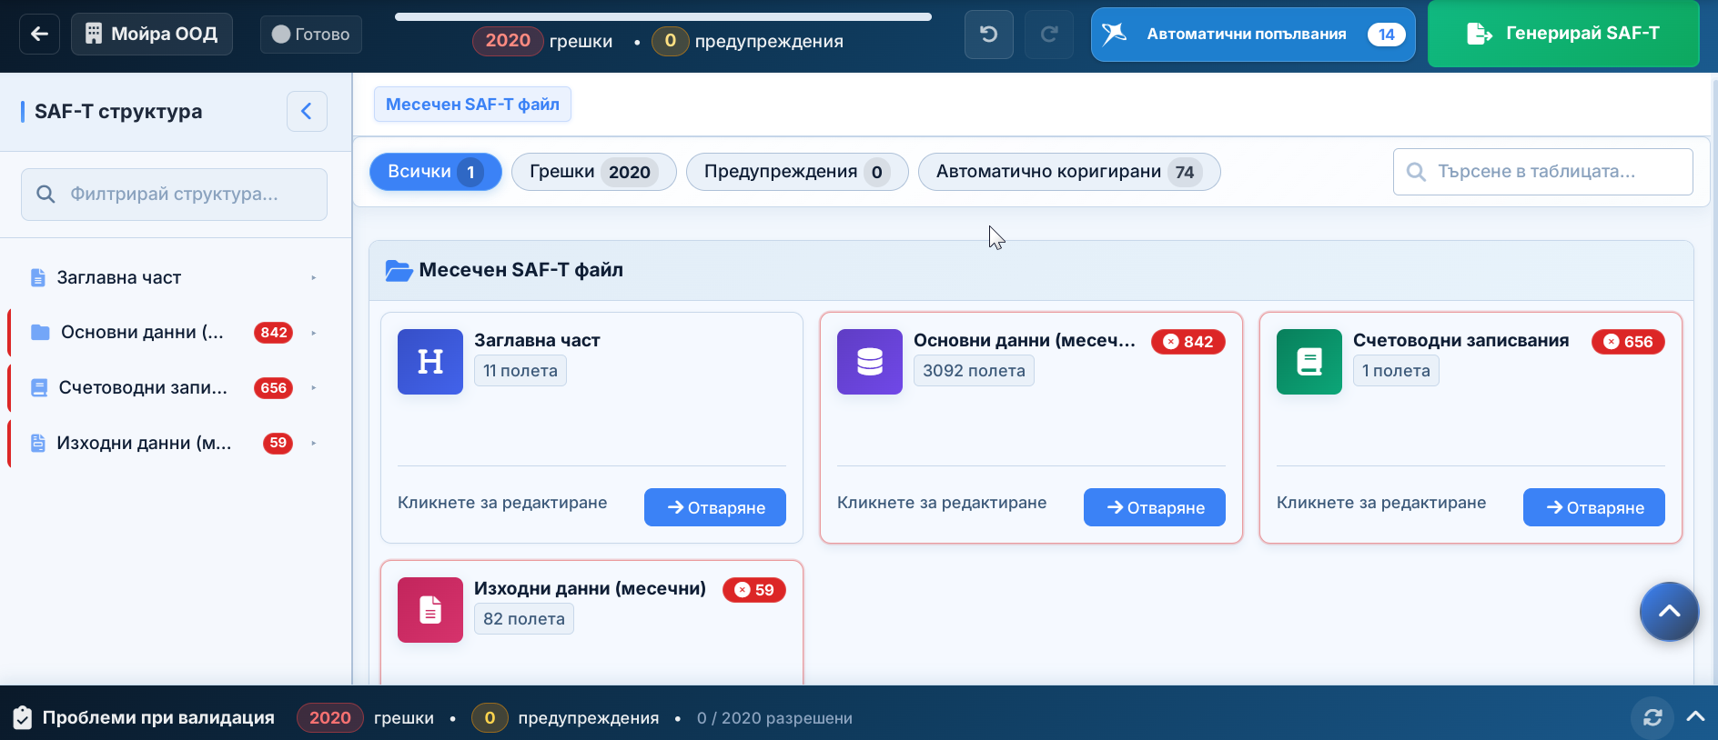
Task: Click the 0 / 2020 разрешени status text
Action: tap(774, 718)
